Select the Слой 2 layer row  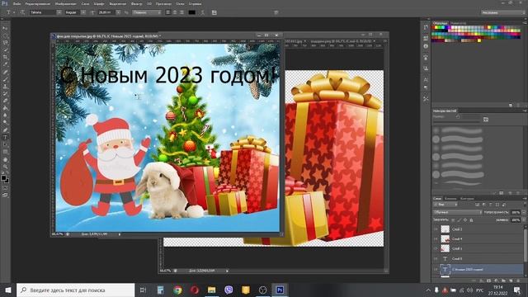tap(478, 229)
